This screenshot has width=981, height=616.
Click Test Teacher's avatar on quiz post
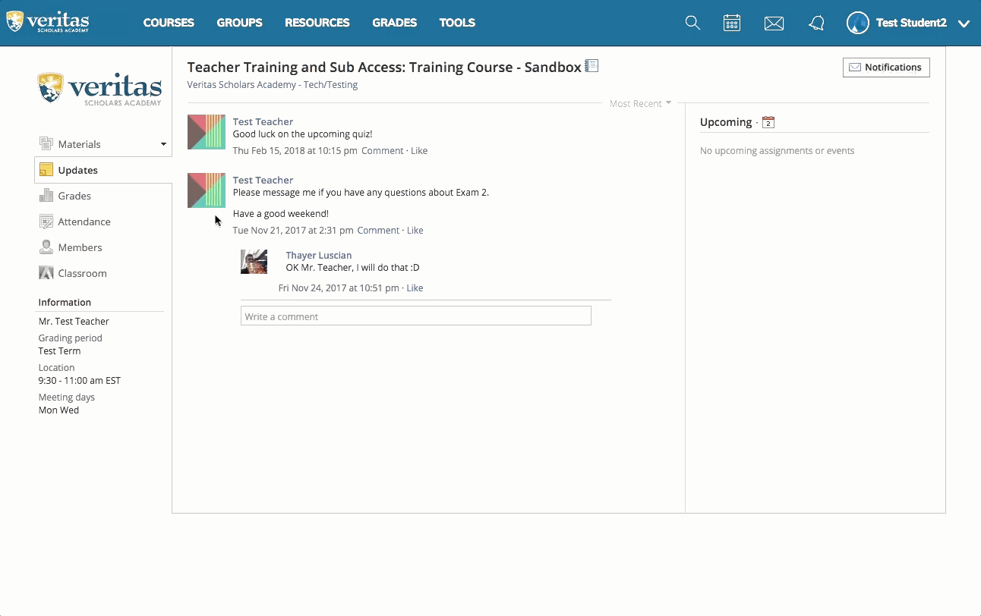(207, 132)
